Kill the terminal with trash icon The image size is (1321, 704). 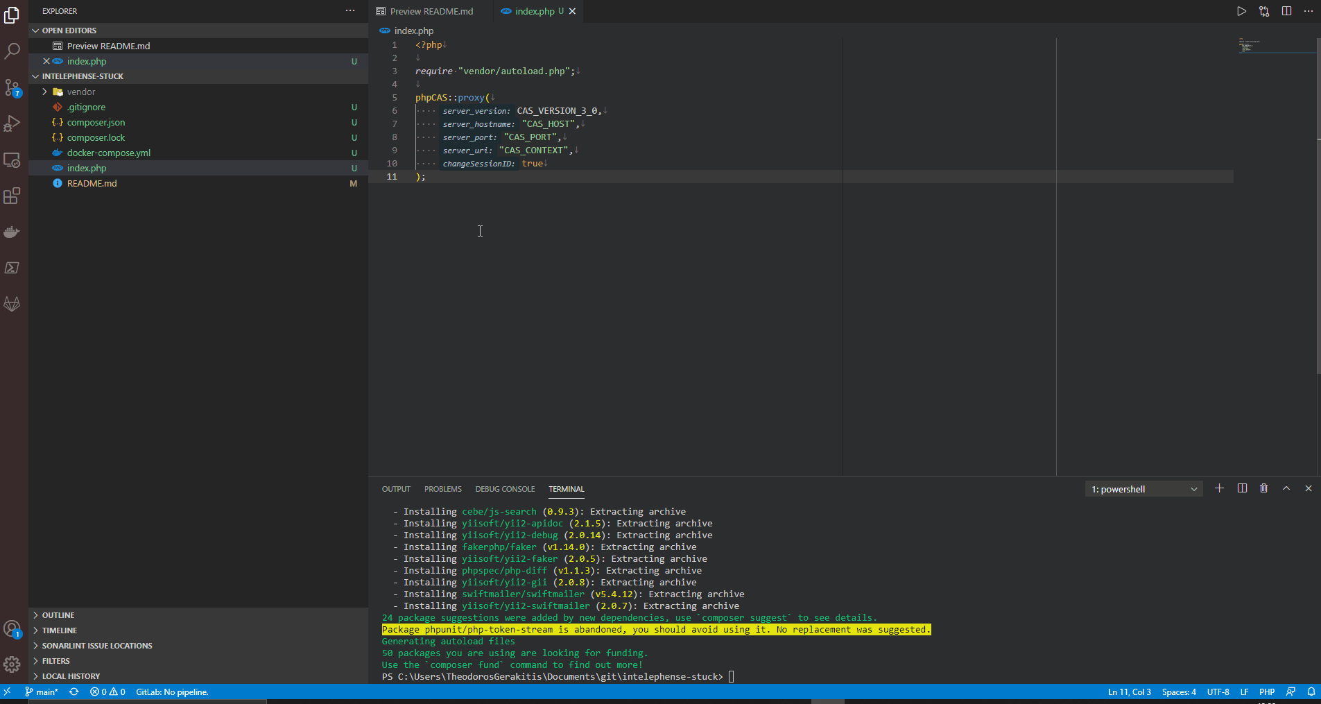(1263, 489)
